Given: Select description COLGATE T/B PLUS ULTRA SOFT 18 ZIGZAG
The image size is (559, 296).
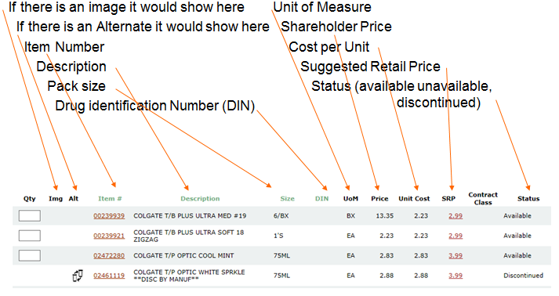Looking at the screenshot, I should coord(189,236).
